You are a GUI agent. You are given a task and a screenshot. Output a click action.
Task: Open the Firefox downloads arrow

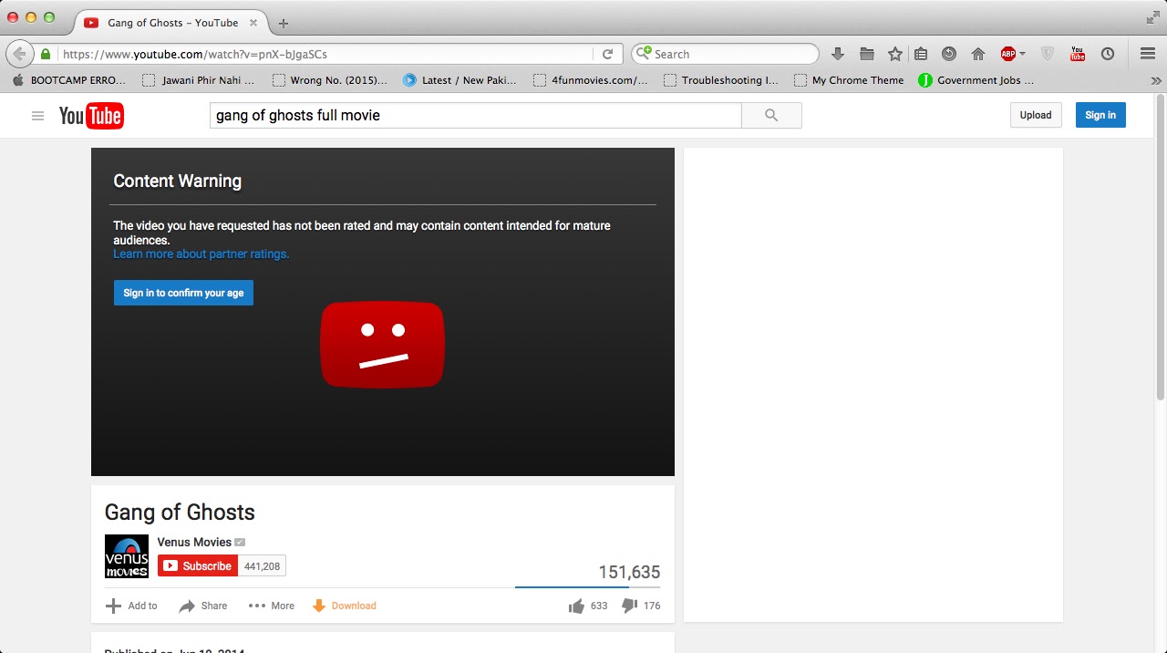click(838, 54)
